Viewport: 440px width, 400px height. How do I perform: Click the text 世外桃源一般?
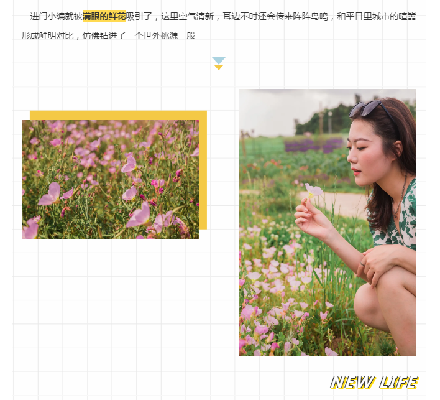tap(169, 35)
